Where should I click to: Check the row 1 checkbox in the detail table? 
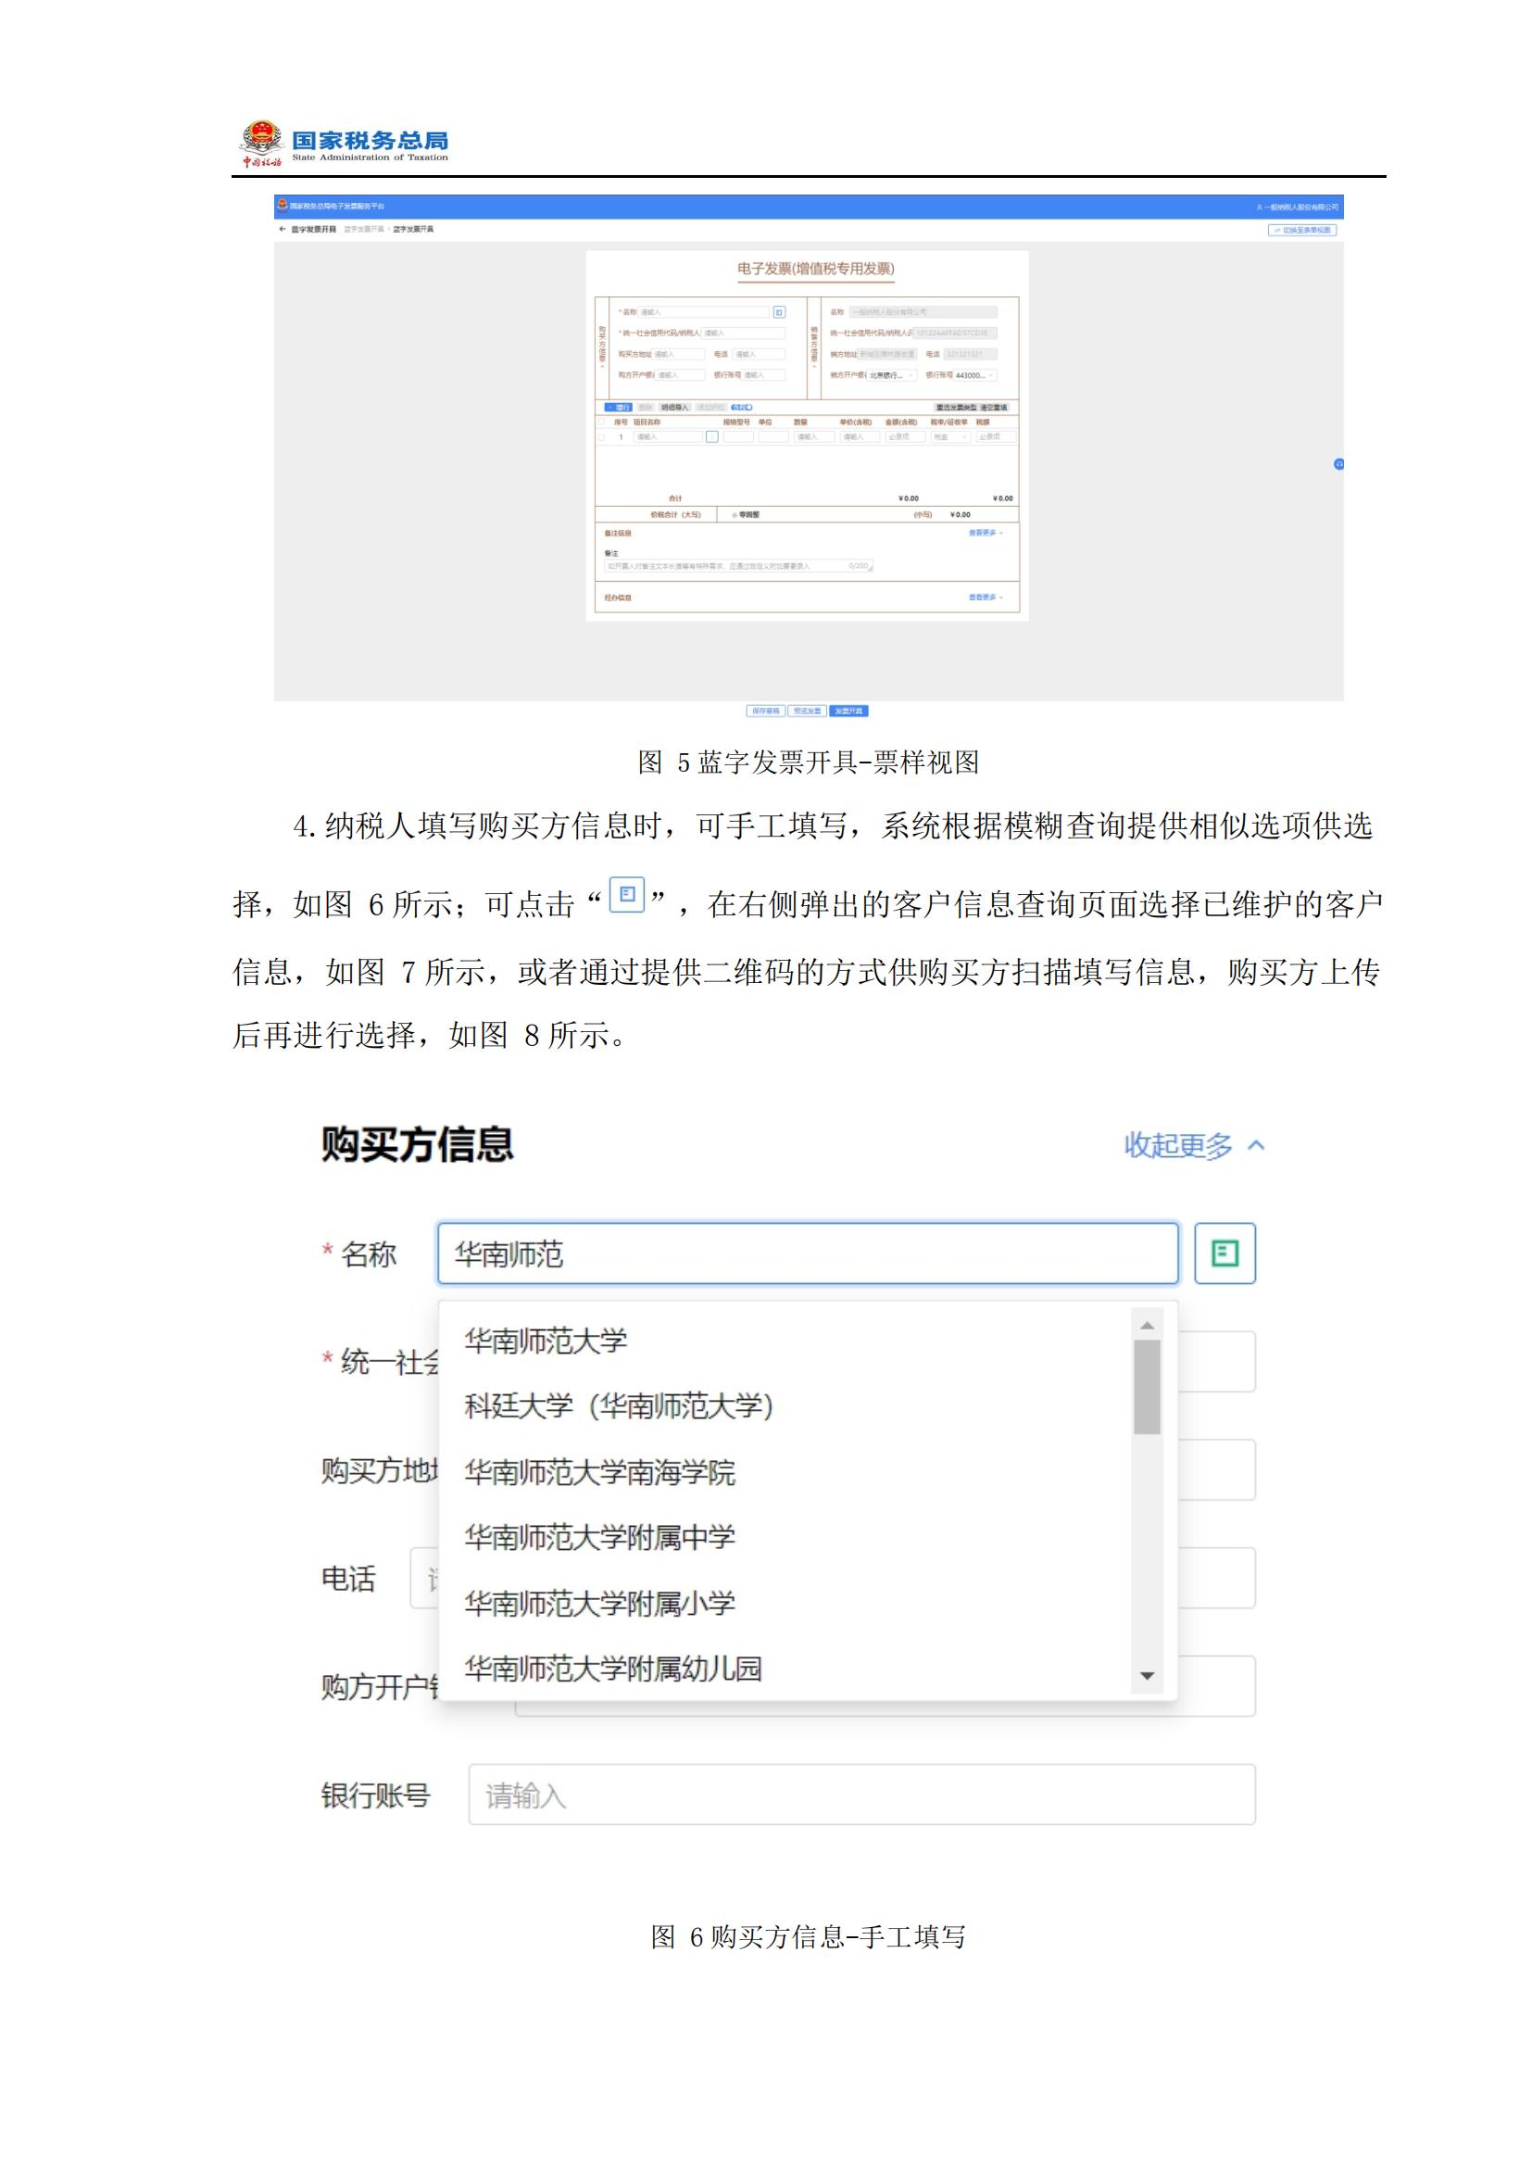(x=603, y=435)
